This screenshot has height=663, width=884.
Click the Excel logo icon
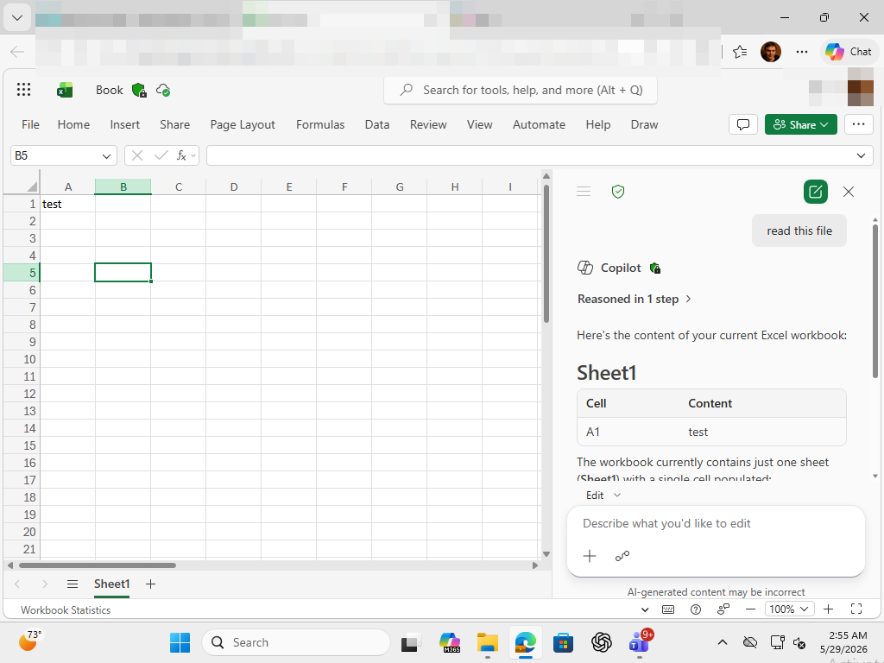[65, 90]
